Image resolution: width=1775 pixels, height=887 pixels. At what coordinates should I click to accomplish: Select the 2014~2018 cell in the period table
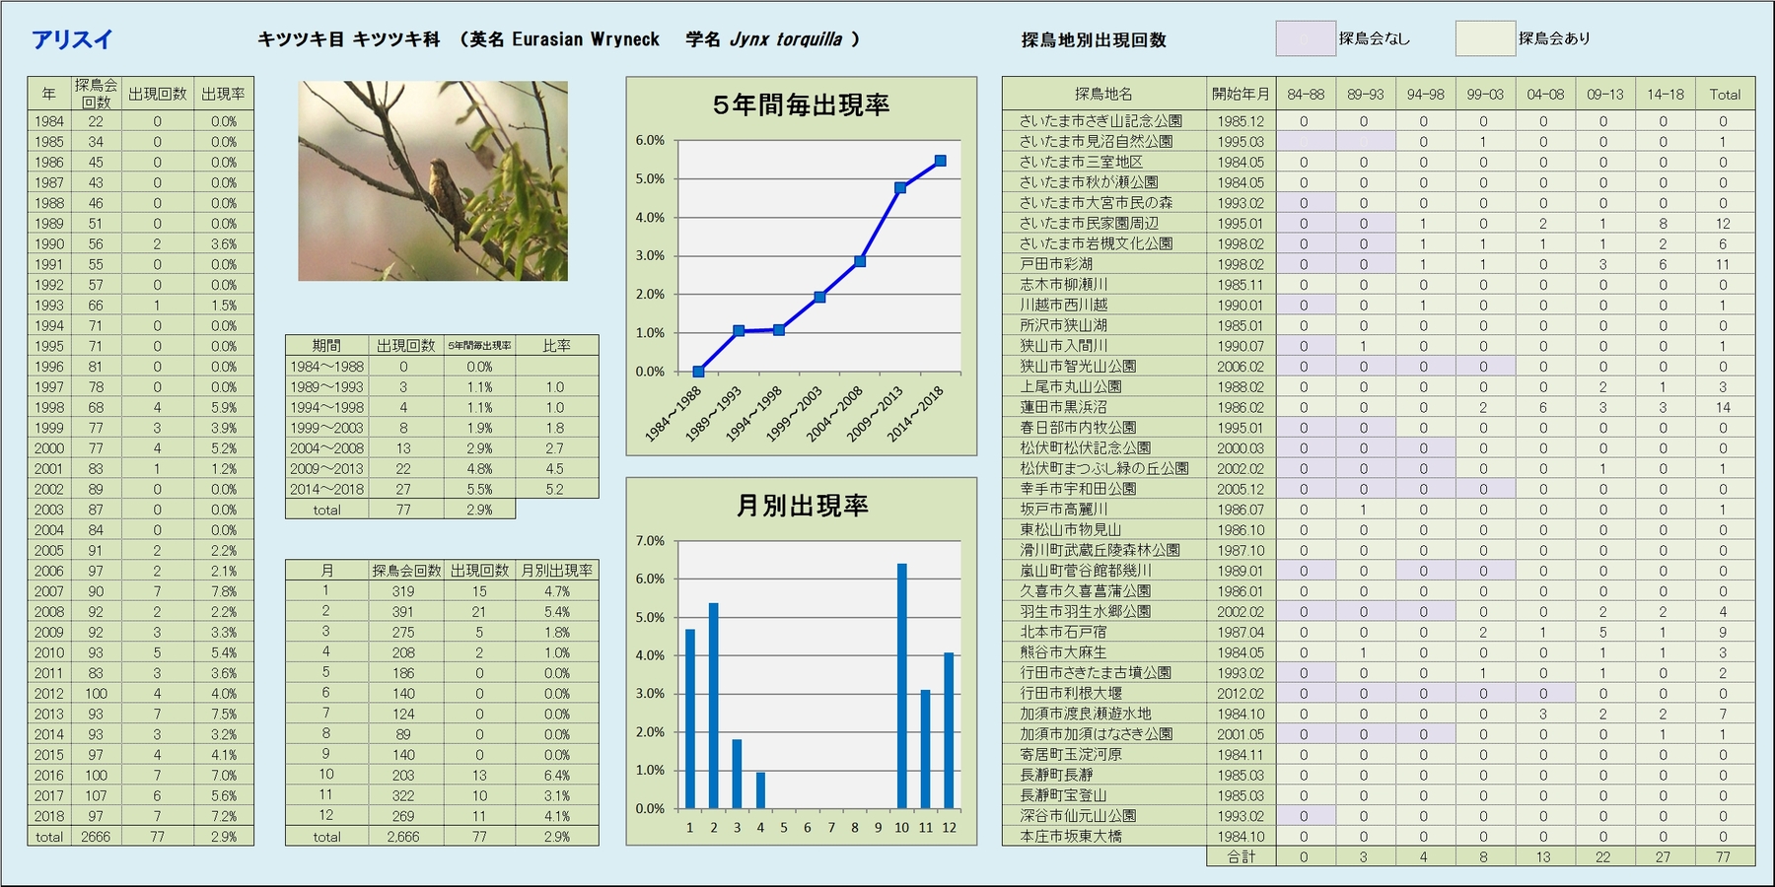point(326,489)
